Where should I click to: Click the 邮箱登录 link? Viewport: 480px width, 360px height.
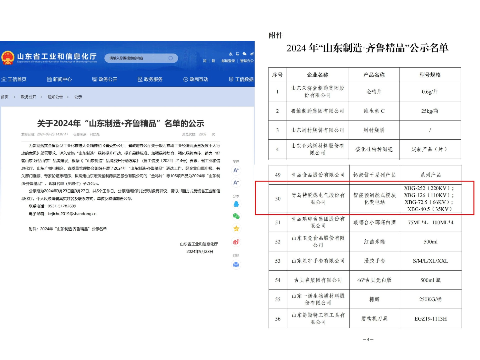click(x=228, y=61)
